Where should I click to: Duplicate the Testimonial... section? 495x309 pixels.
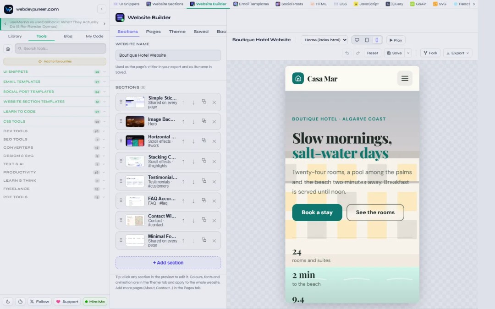[x=204, y=181]
